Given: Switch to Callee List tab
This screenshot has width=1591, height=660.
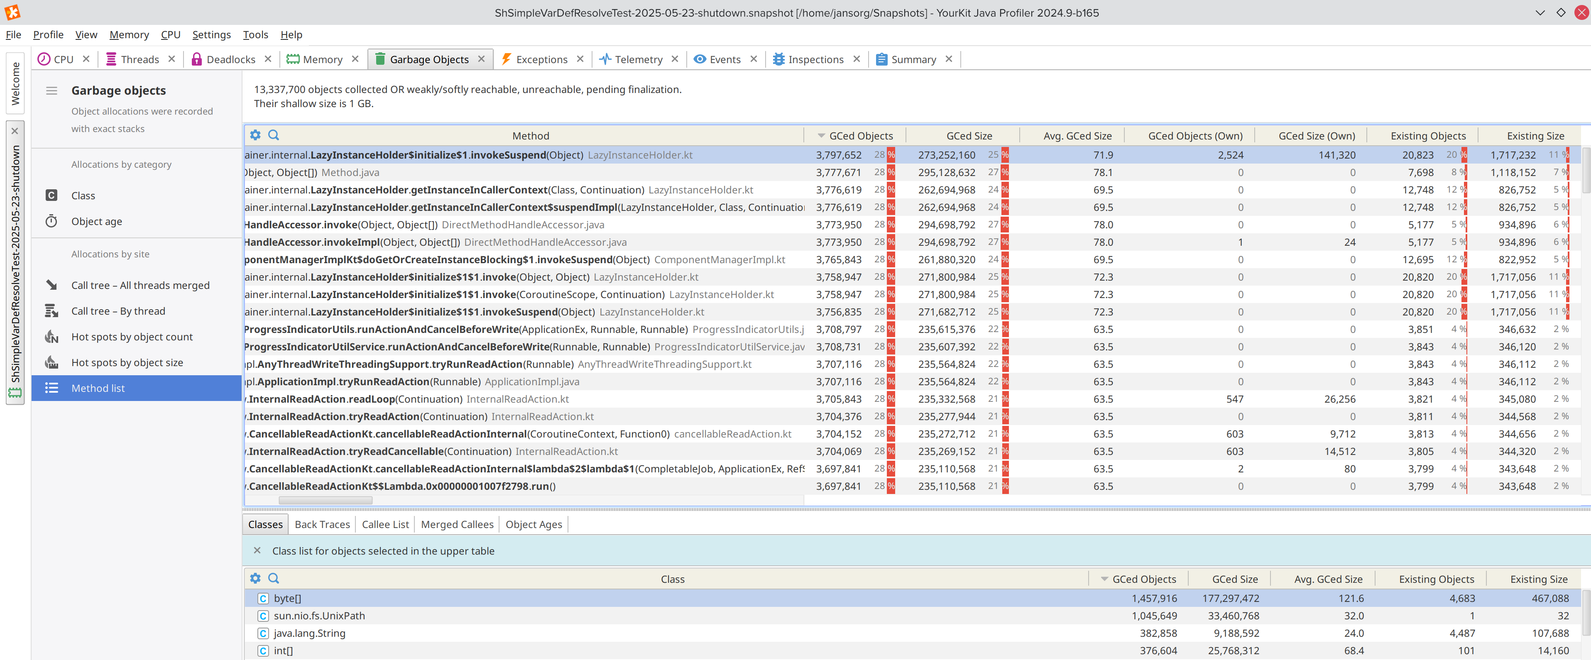Looking at the screenshot, I should tap(385, 525).
